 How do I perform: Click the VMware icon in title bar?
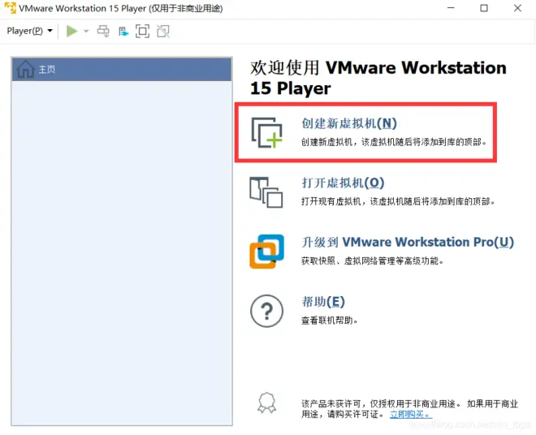[x=10, y=8]
